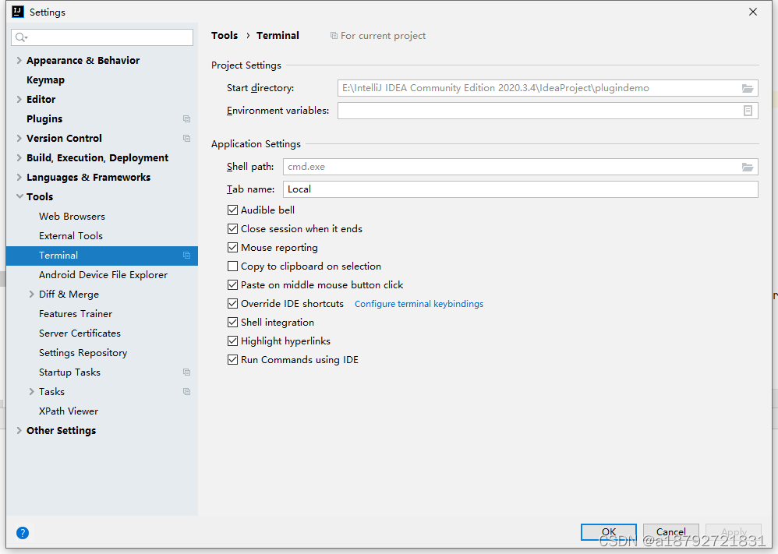Click the project-level icon beside Version Control
This screenshot has width=778, height=554.
click(x=186, y=139)
